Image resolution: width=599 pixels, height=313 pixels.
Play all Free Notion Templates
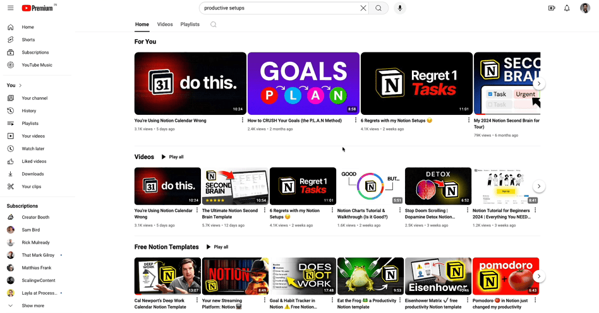[x=217, y=247]
